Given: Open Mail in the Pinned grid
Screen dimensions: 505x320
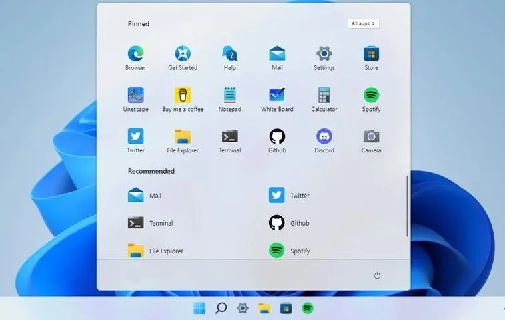Looking at the screenshot, I should coord(277,58).
